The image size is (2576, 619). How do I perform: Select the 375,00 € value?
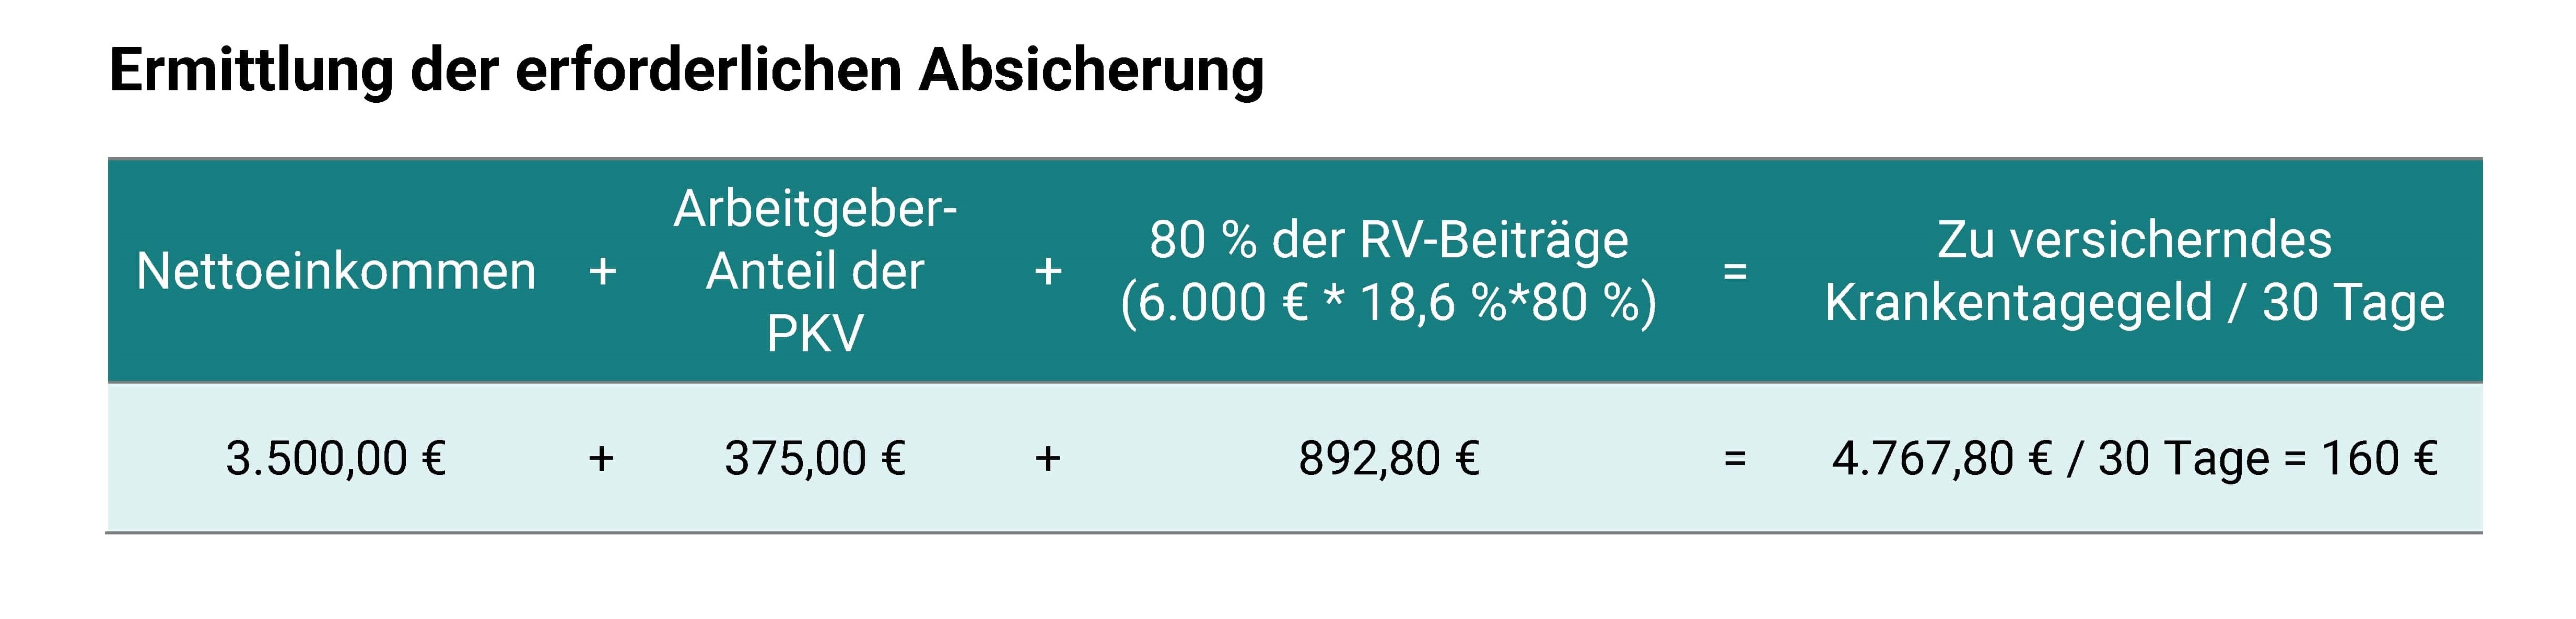click(815, 459)
